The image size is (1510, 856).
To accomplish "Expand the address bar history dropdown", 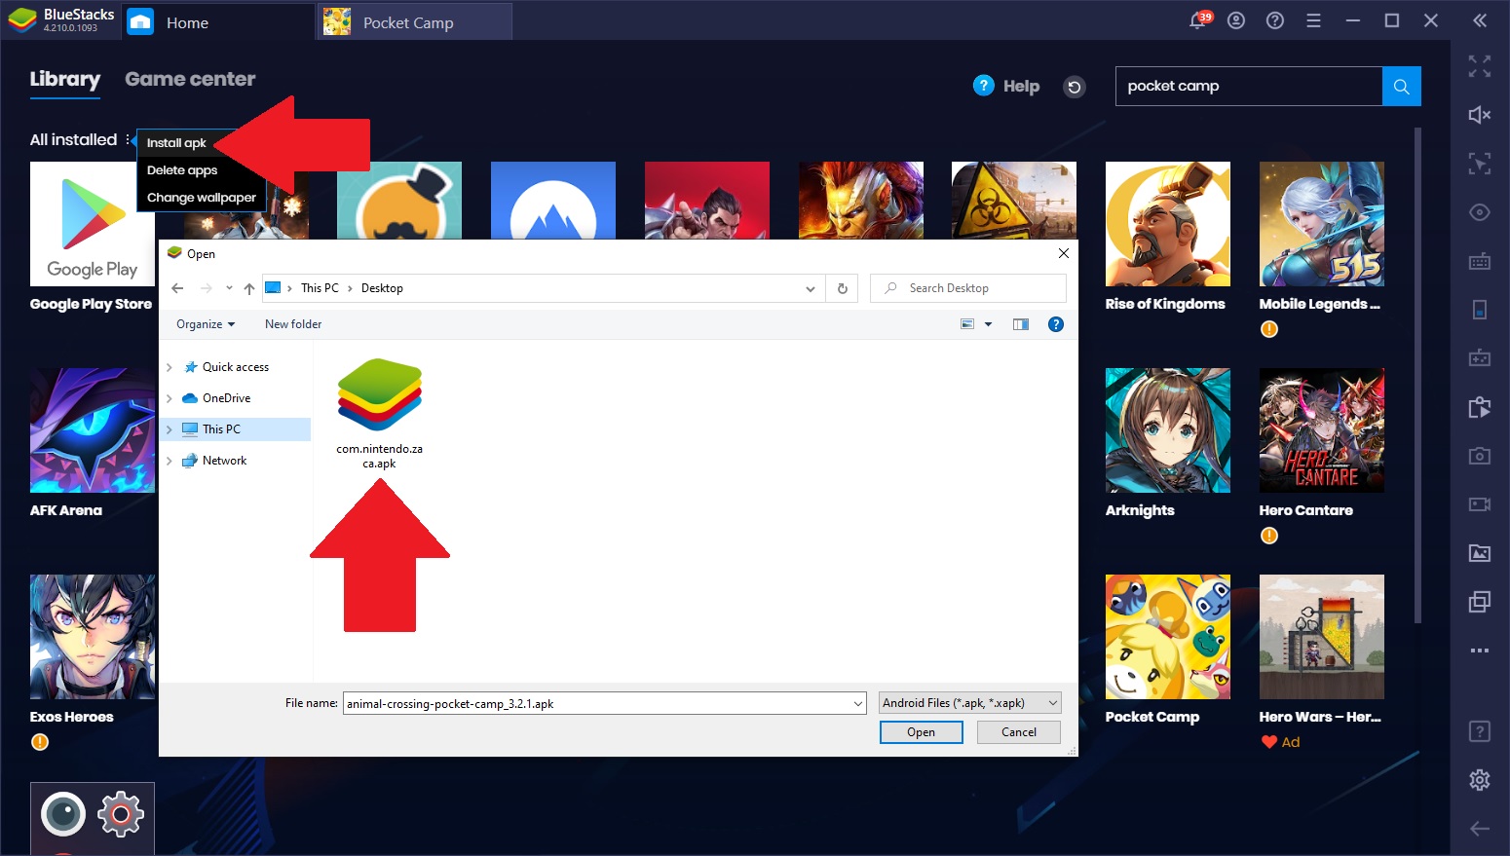I will coord(810,288).
